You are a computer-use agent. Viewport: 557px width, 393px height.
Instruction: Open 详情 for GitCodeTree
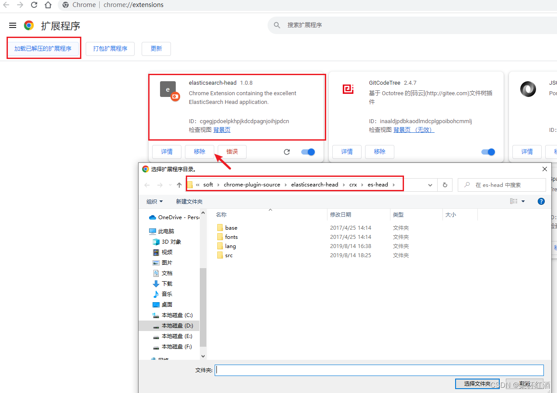coord(347,152)
